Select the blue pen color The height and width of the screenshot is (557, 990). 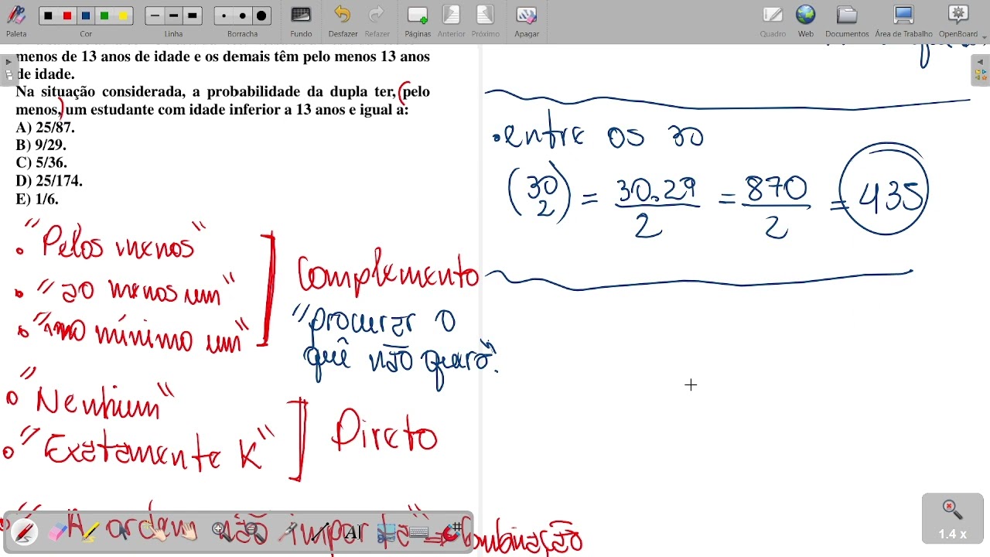pos(86,15)
